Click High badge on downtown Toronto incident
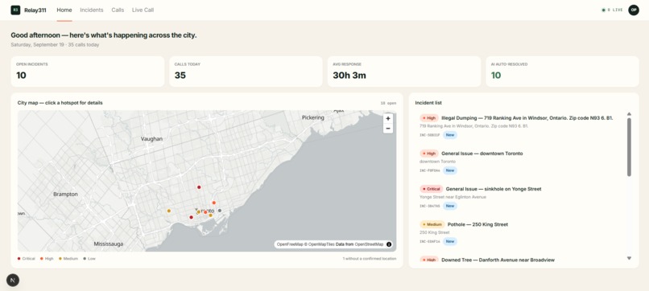Image resolution: width=649 pixels, height=291 pixels. [x=429, y=154]
